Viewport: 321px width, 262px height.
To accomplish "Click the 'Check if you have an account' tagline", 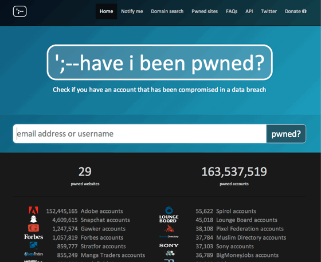I will pos(159,90).
